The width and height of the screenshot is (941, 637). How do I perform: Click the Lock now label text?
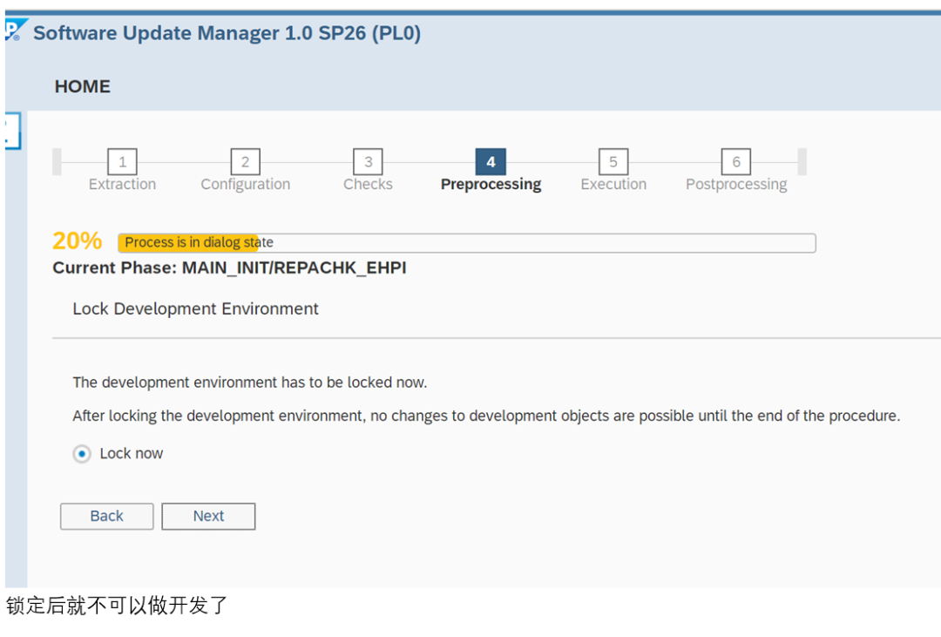click(132, 454)
